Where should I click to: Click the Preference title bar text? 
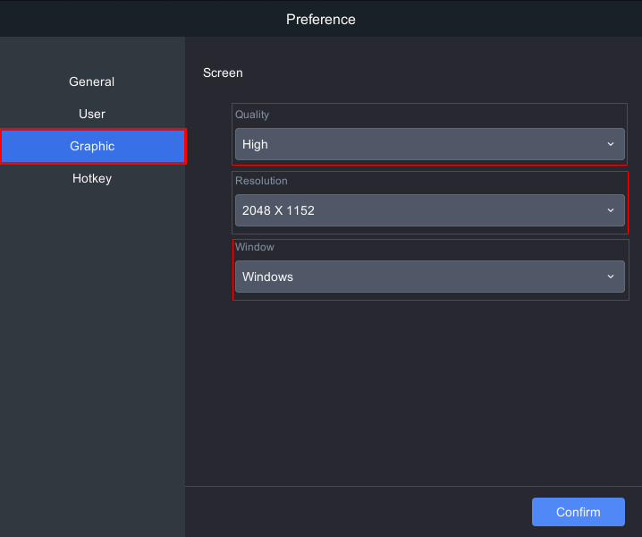tap(321, 19)
